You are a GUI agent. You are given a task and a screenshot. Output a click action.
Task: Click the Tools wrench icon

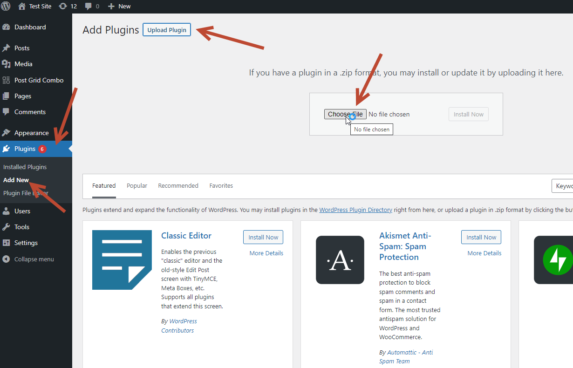(x=6, y=227)
